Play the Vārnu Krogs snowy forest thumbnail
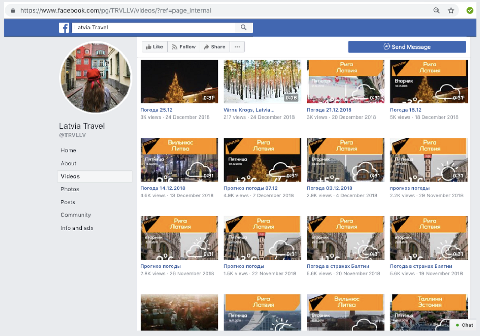Image resolution: width=480 pixels, height=336 pixels. [262, 82]
